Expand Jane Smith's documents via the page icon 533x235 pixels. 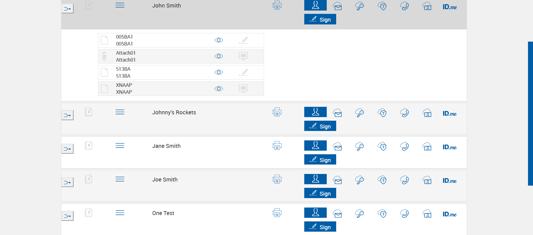[x=89, y=145]
